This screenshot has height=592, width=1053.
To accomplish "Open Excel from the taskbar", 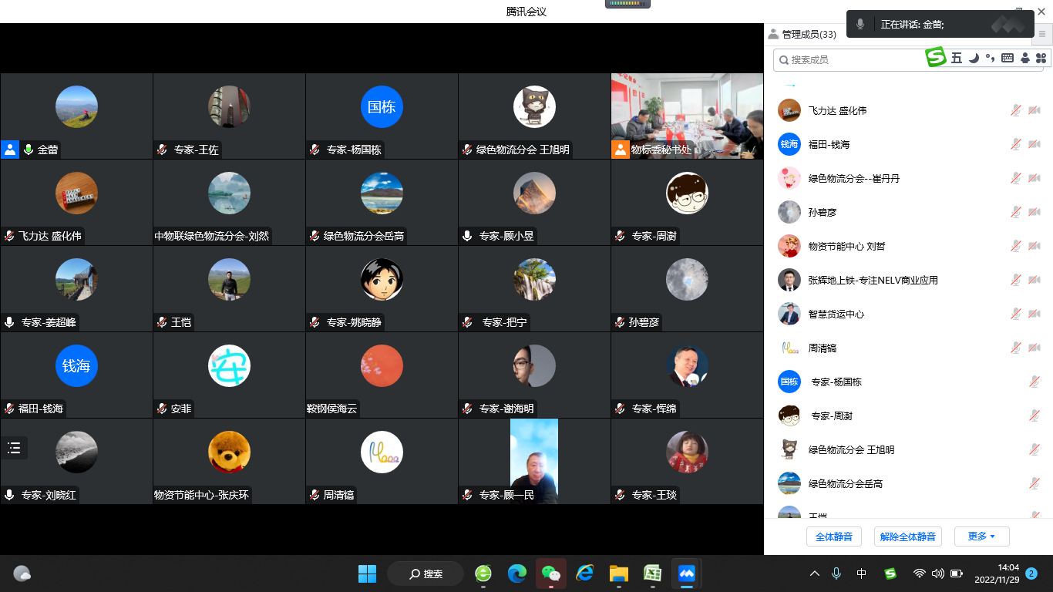I will (x=652, y=573).
